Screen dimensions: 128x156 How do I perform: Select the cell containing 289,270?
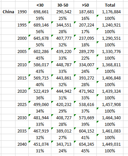coord(85,51)
